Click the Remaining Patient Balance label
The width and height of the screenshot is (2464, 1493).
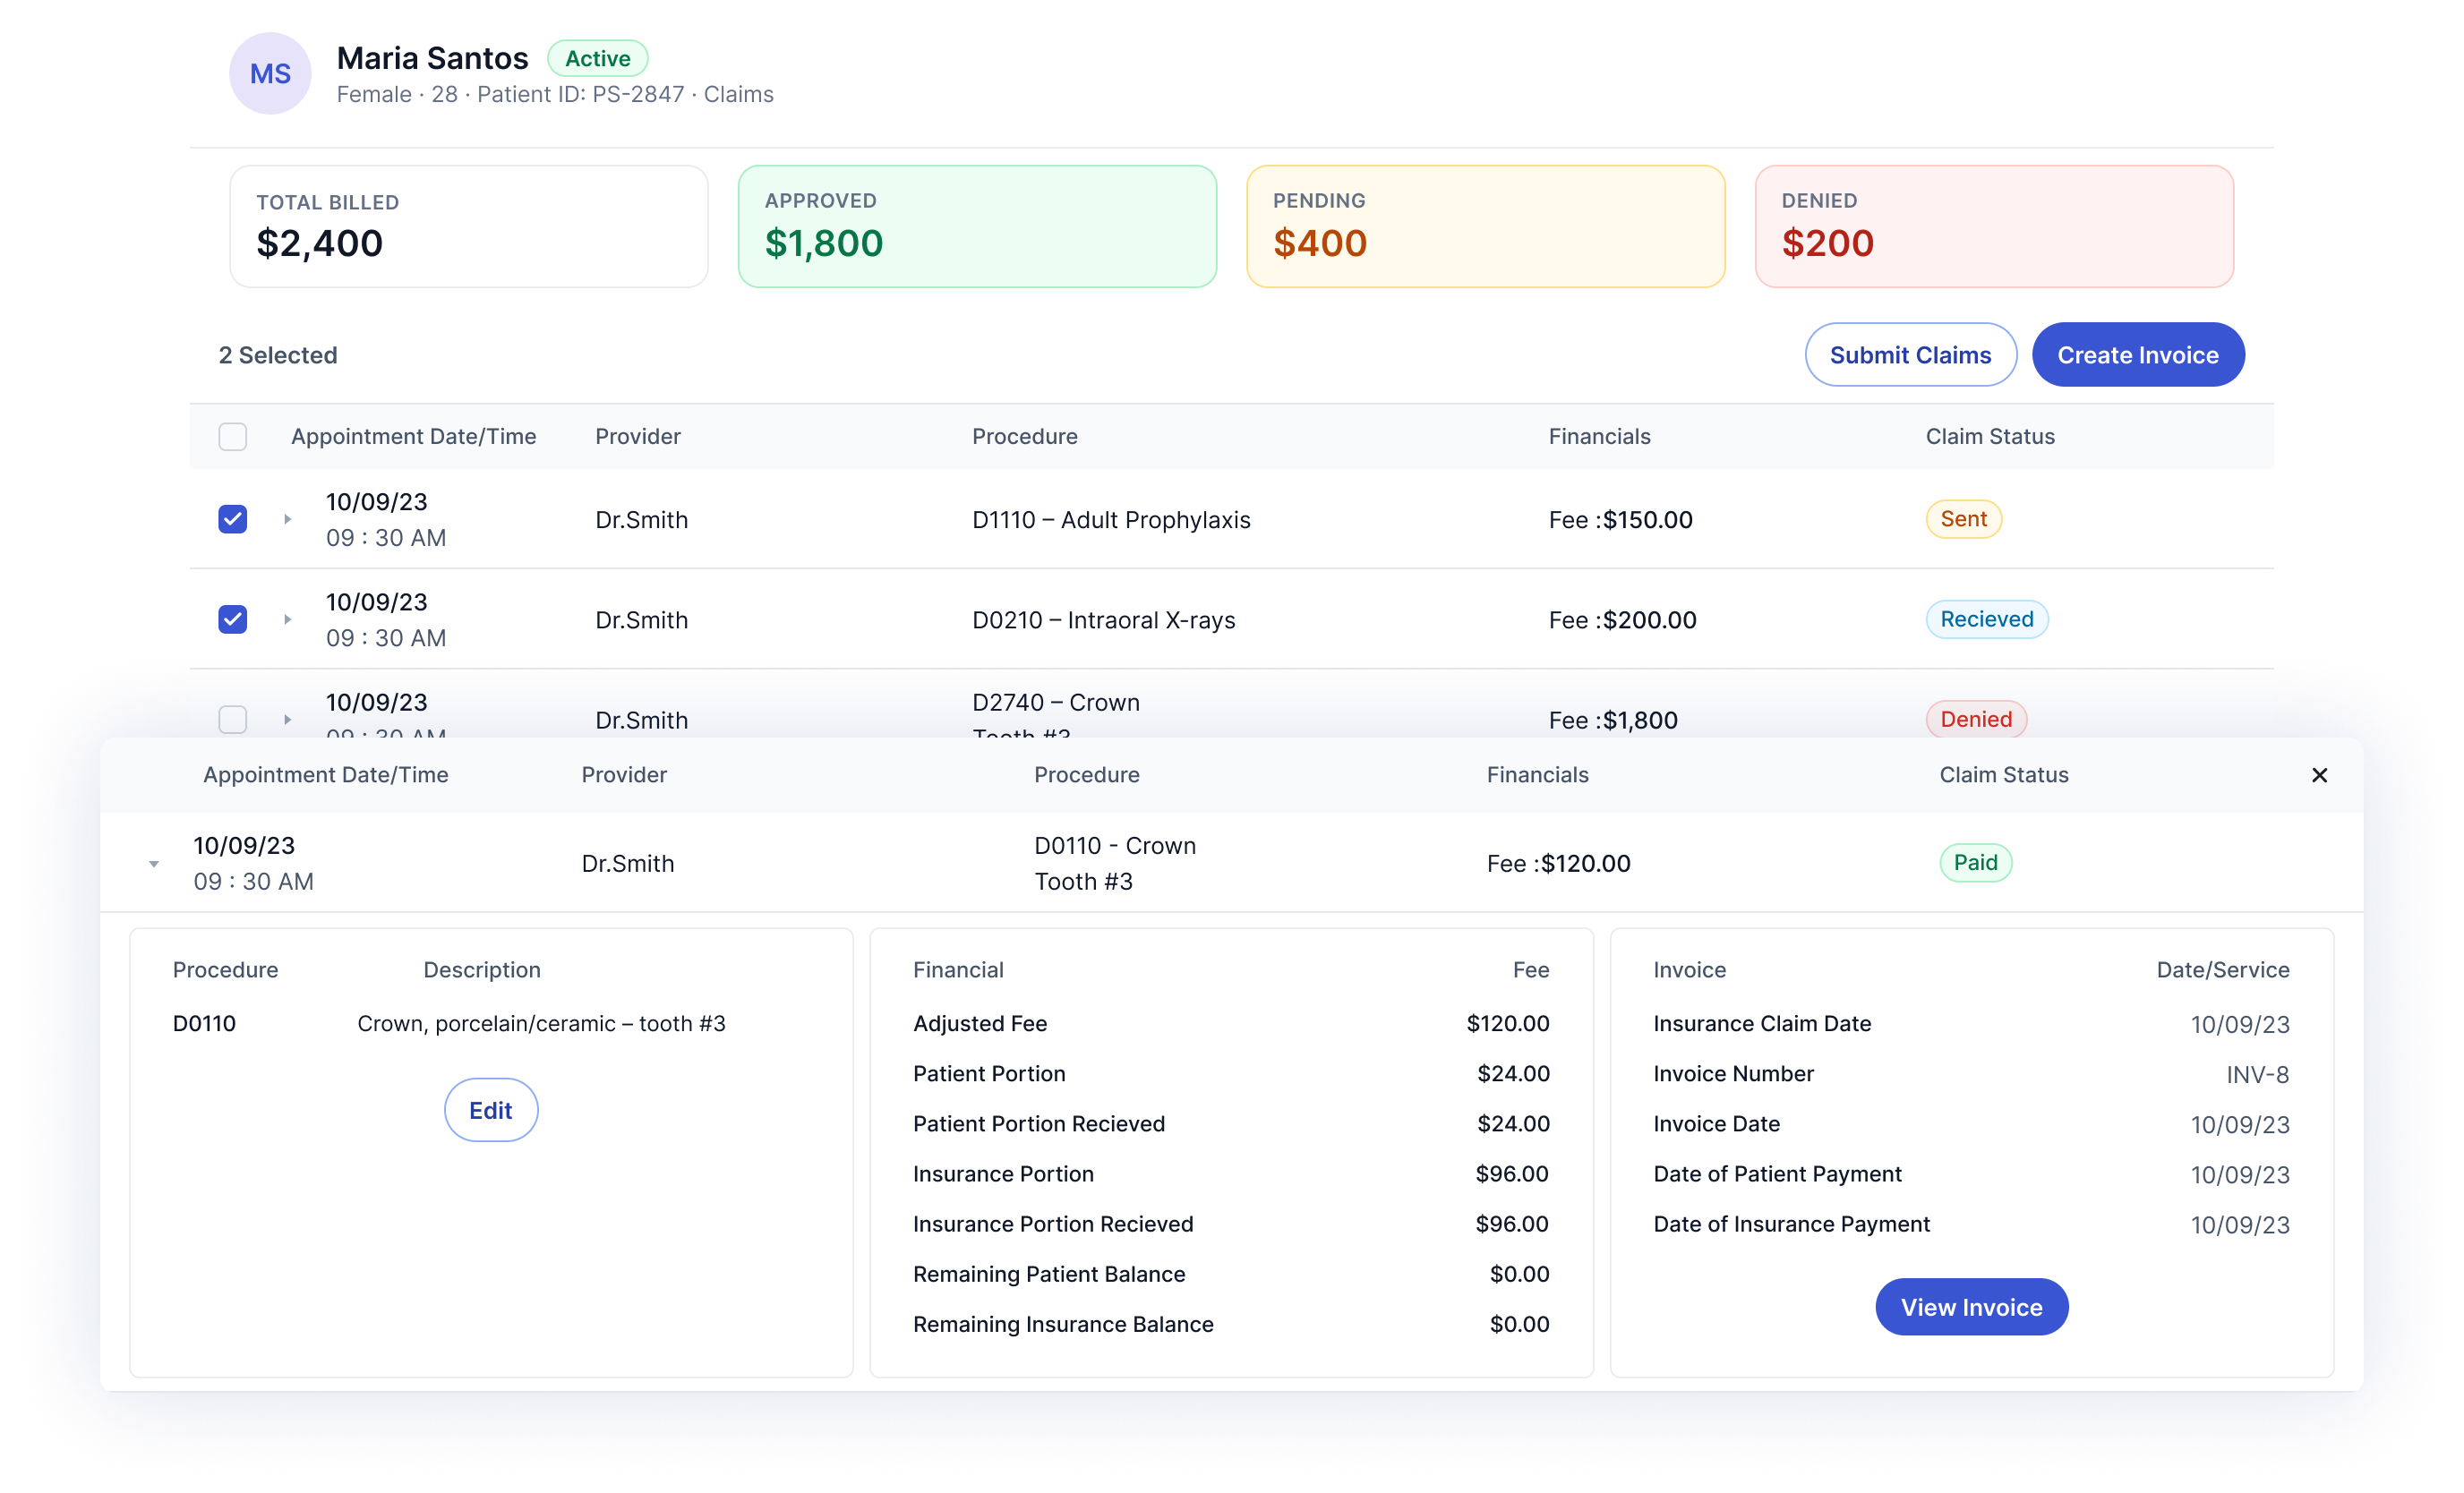coord(1049,1274)
